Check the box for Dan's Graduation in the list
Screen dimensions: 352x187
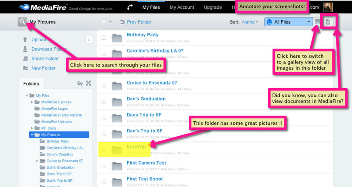(x=104, y=102)
